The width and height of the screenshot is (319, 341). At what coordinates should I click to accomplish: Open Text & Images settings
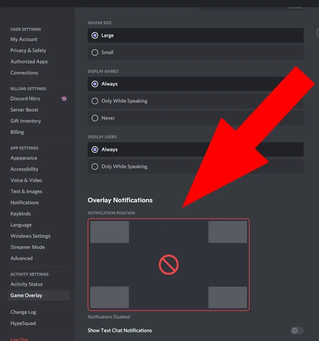[x=26, y=191]
